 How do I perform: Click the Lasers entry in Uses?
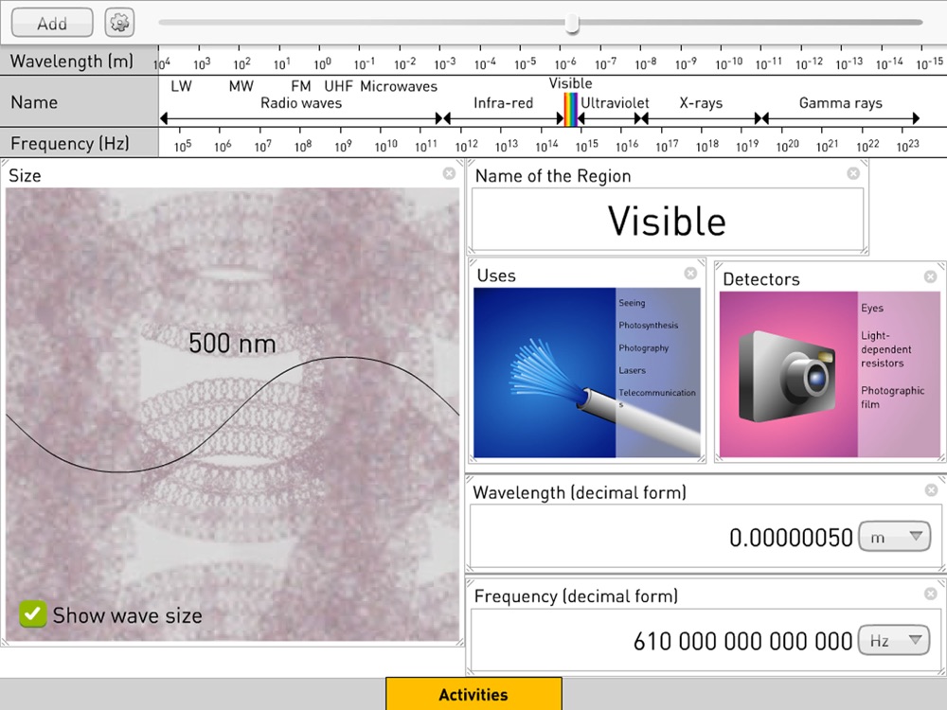click(x=632, y=370)
